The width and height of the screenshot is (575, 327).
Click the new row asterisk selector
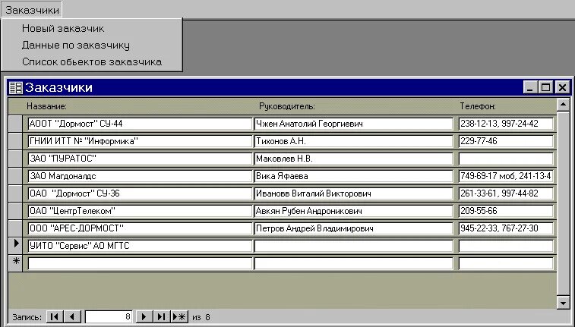tap(15, 263)
